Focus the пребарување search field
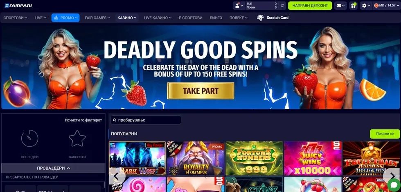This screenshot has height=192, width=401. [x=146, y=120]
